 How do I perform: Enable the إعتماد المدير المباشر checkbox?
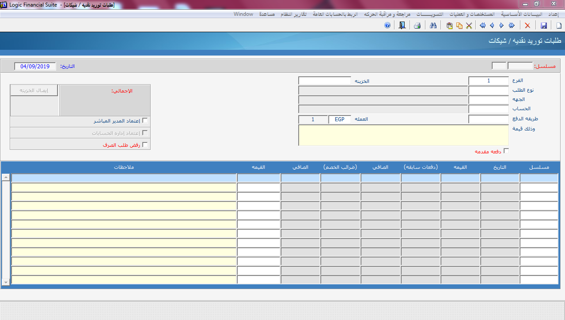coord(145,121)
